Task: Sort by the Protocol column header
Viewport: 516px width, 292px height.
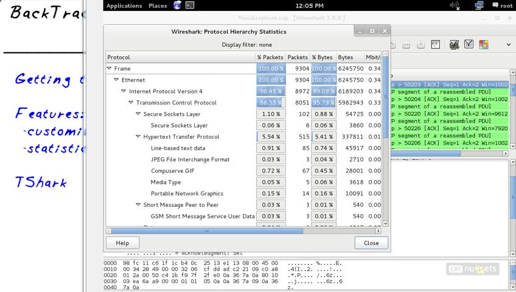Action: pyautogui.click(x=181, y=57)
